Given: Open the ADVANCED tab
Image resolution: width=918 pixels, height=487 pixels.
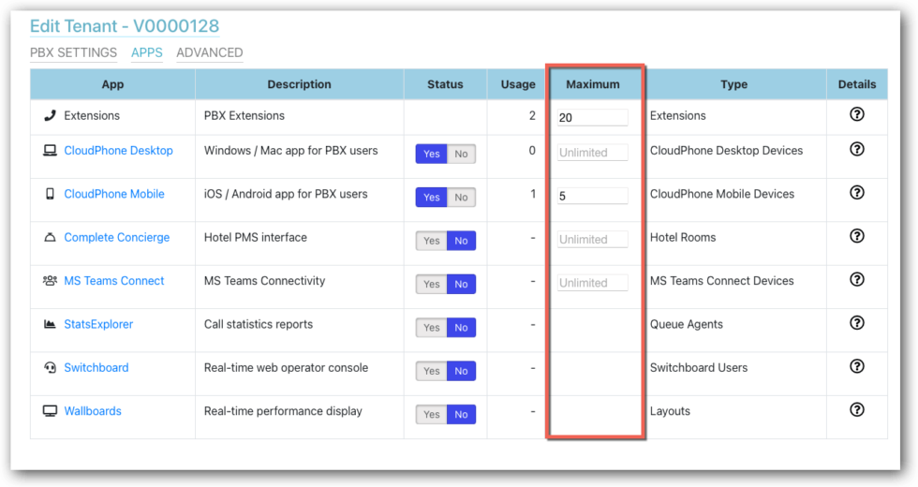Looking at the screenshot, I should 209,52.
